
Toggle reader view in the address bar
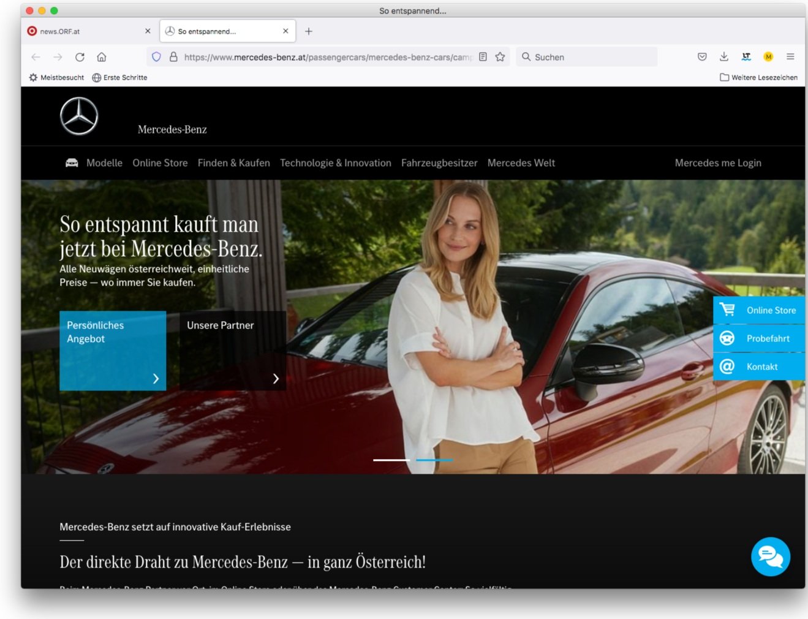click(483, 57)
